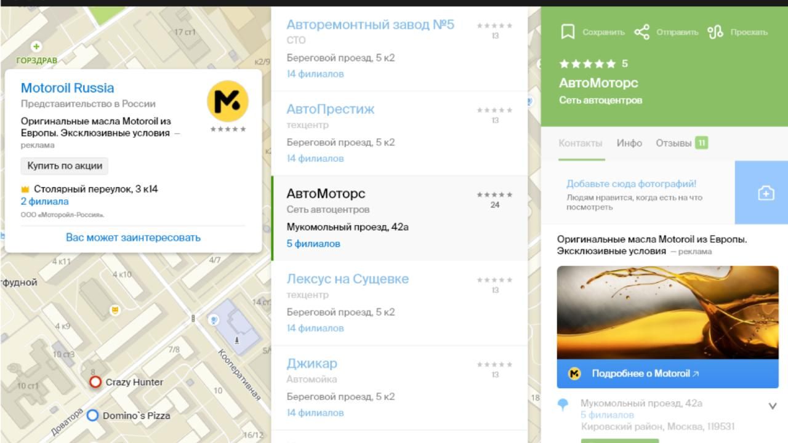Image resolution: width=788 pixels, height=443 pixels.
Task: Click the Domino`s Pizza map marker
Action: [93, 415]
